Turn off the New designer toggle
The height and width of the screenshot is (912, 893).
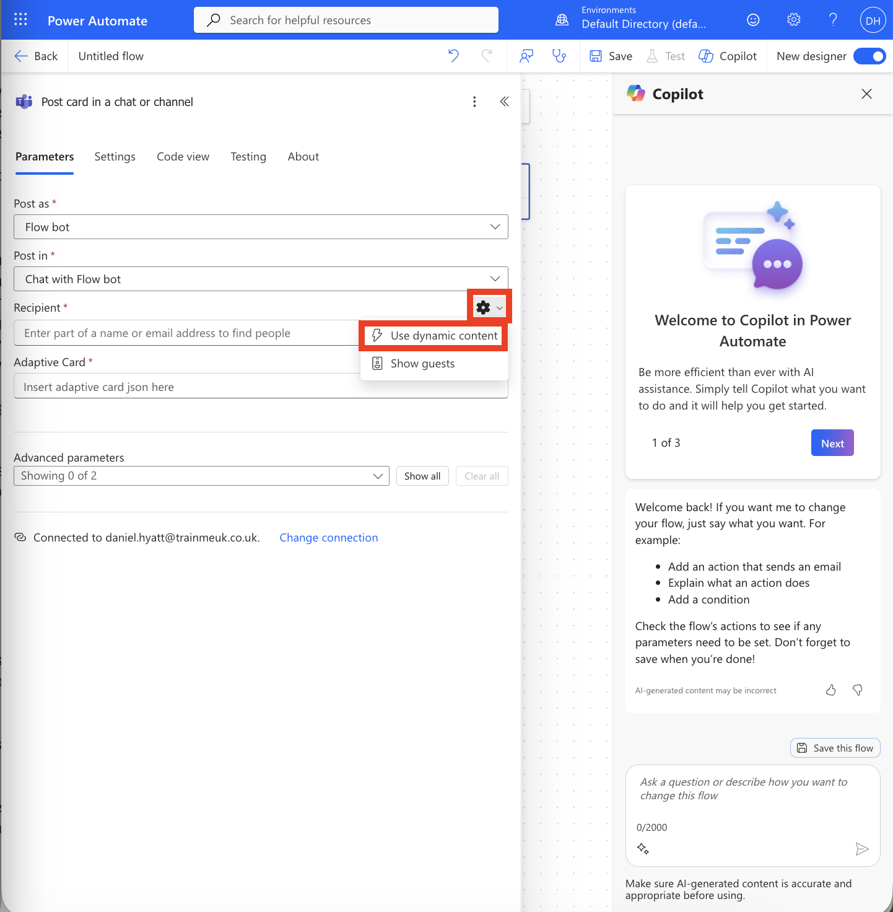869,56
